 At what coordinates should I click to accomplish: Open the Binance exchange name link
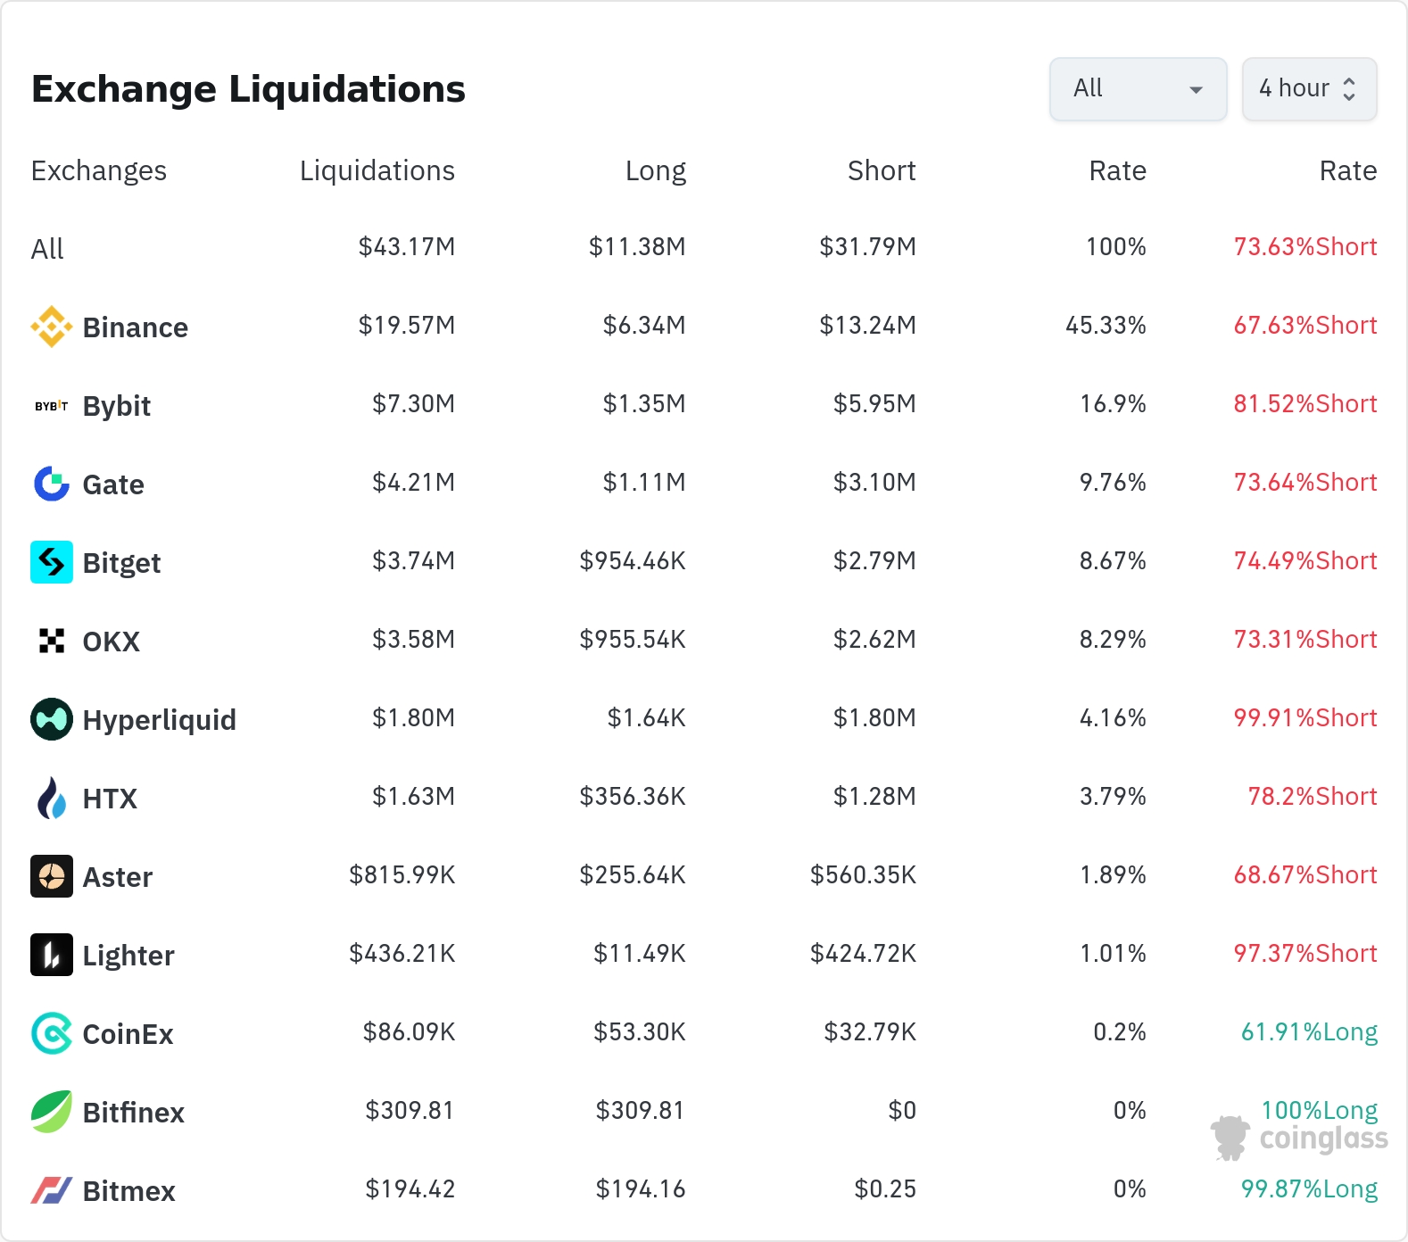pyautogui.click(x=135, y=327)
